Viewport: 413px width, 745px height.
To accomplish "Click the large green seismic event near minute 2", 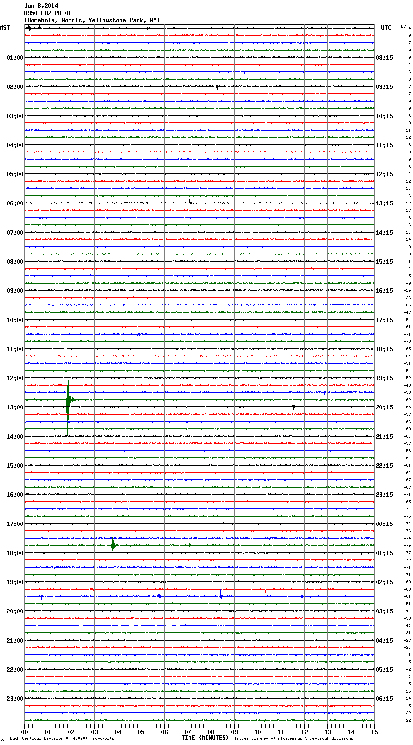I will click(68, 399).
